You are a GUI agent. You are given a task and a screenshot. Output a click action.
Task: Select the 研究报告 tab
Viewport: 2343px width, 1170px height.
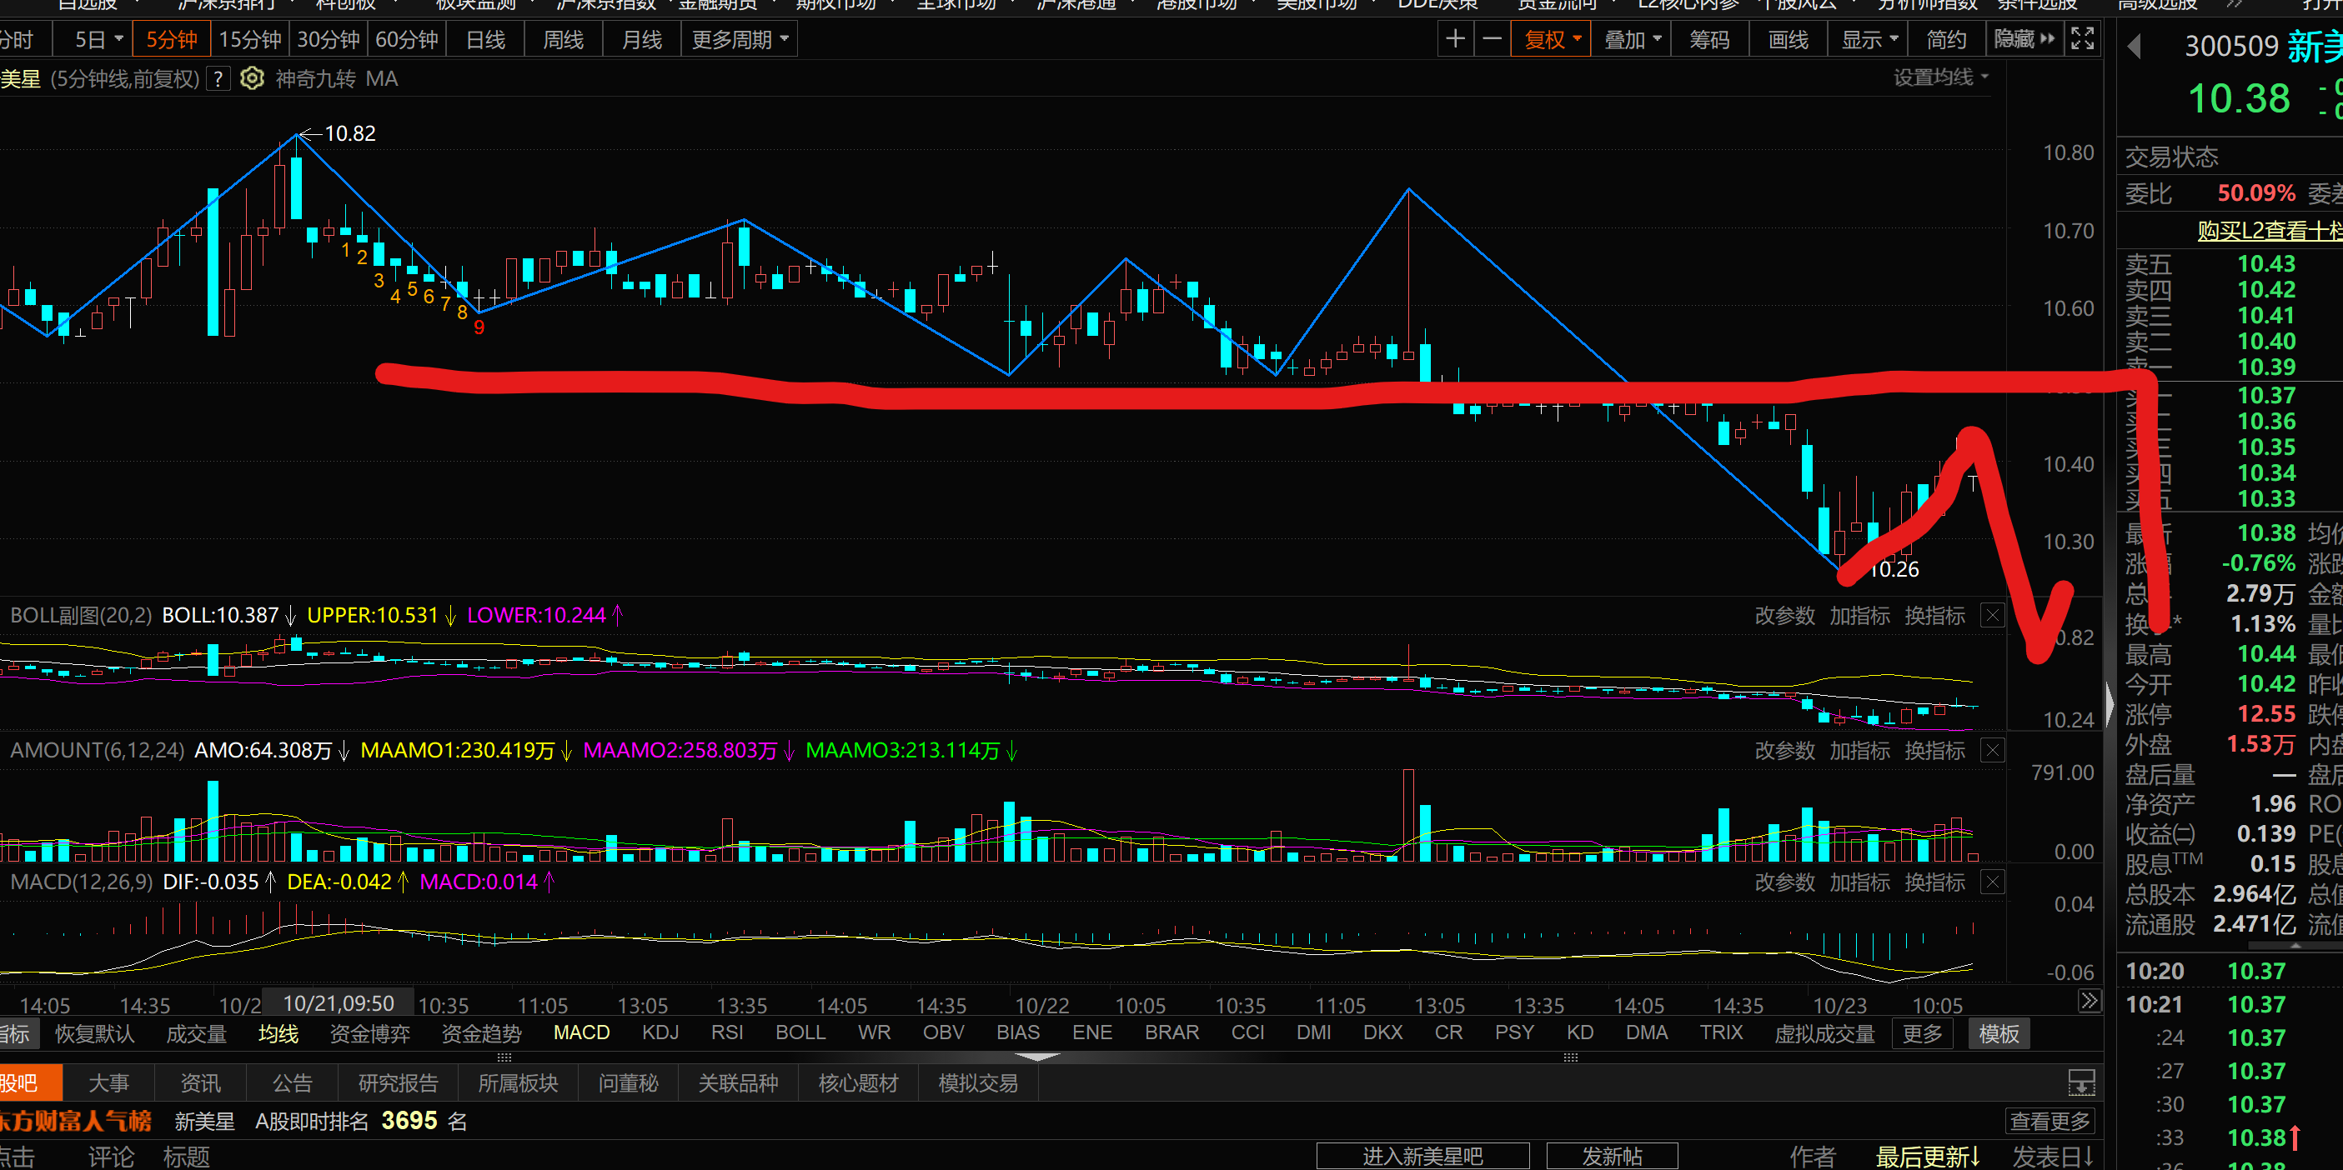click(x=398, y=1082)
